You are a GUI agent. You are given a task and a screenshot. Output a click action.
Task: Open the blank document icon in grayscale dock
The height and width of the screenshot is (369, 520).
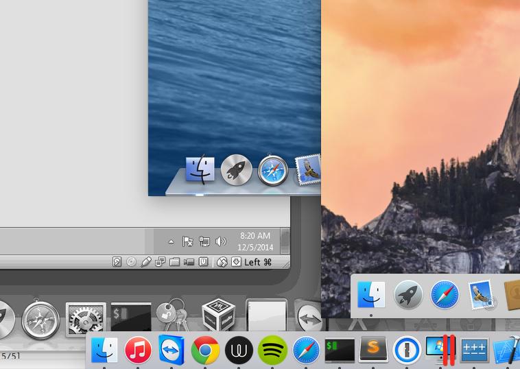(267, 316)
